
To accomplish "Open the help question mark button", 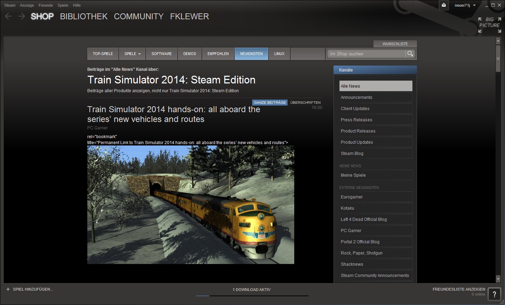I will (x=494, y=294).
